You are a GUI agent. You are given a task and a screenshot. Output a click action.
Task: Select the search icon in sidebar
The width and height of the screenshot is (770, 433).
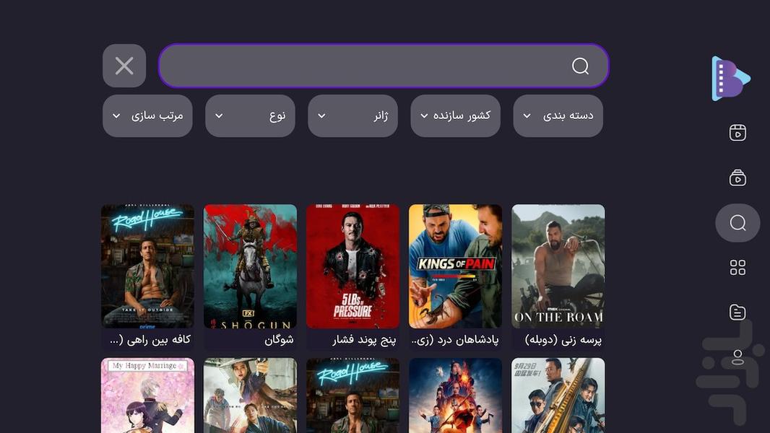click(x=737, y=223)
